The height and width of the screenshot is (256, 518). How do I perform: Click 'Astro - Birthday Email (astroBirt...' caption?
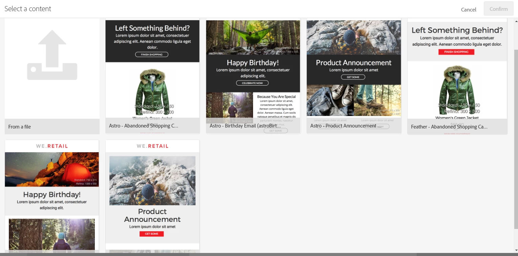pos(245,126)
